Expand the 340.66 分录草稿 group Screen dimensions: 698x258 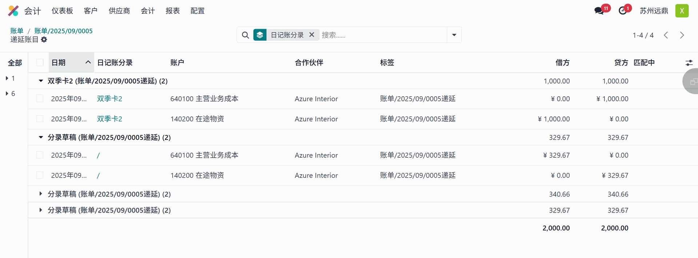41,194
